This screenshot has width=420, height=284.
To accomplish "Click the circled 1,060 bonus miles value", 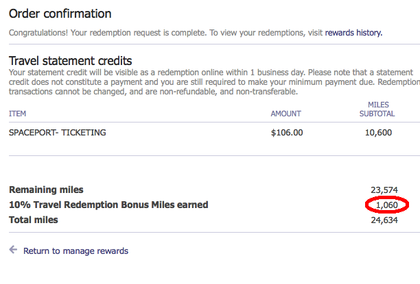I will 387,205.
